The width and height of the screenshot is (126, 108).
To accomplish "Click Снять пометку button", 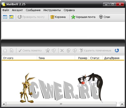I will [30, 50].
